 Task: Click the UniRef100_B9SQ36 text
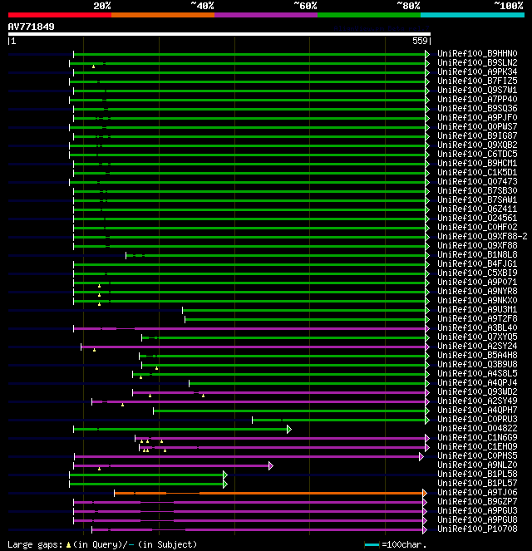click(x=477, y=108)
